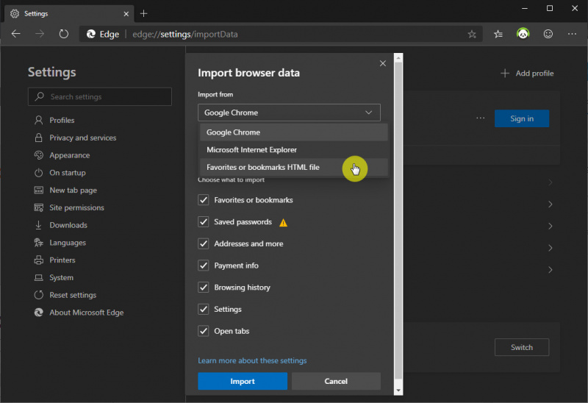Click the Sign in button

point(522,118)
